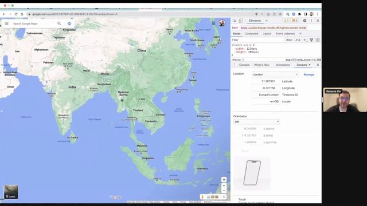The width and height of the screenshot is (367, 206).
Task: Click the browser address bar URL
Action: point(75,14)
